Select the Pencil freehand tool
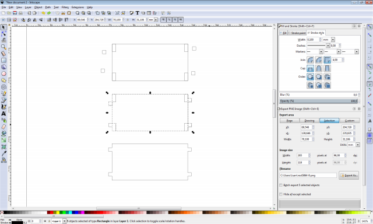The width and height of the screenshot is (373, 224). 3,93
